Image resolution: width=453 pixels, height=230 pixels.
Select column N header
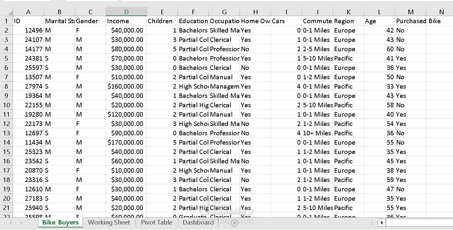[440, 12]
